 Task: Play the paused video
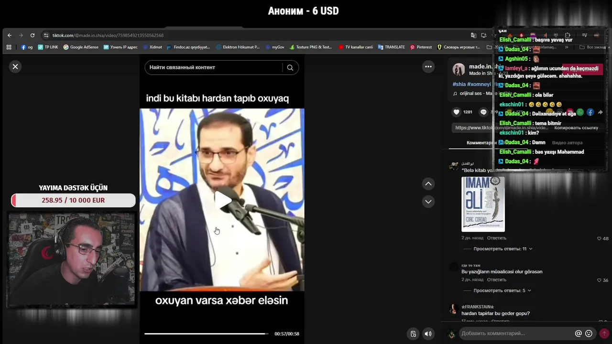pos(222,200)
